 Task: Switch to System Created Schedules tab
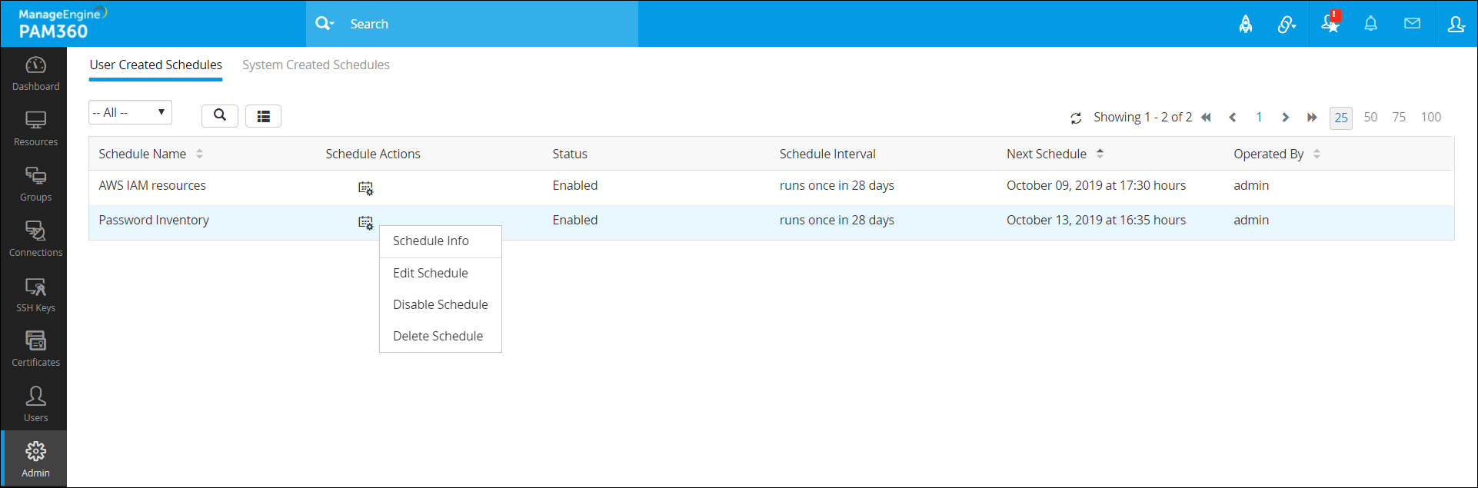coord(315,65)
